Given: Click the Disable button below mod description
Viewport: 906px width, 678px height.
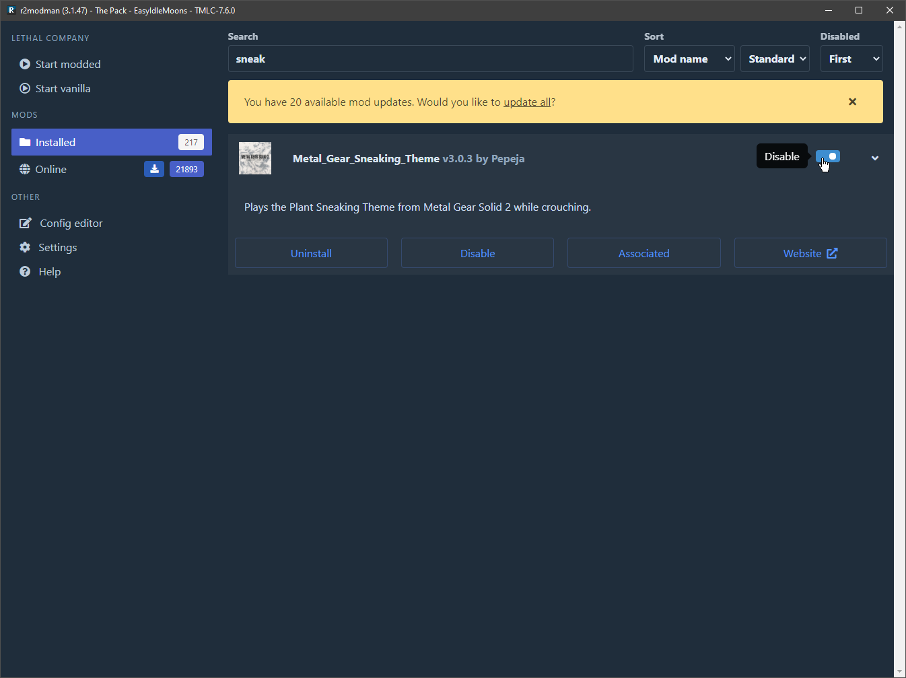Looking at the screenshot, I should (x=477, y=253).
